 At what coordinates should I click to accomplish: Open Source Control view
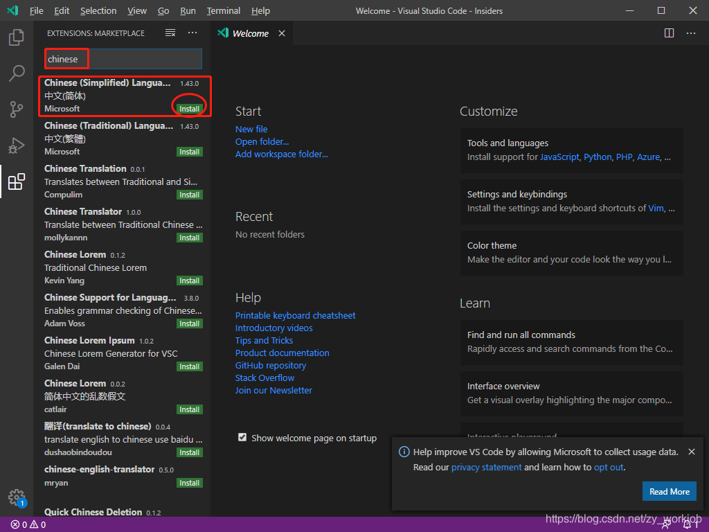17,109
